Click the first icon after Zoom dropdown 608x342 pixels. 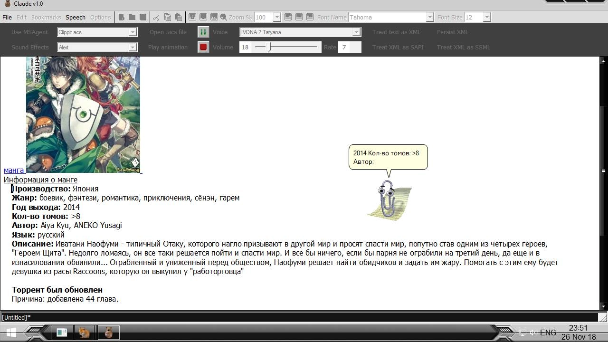pyautogui.click(x=288, y=17)
